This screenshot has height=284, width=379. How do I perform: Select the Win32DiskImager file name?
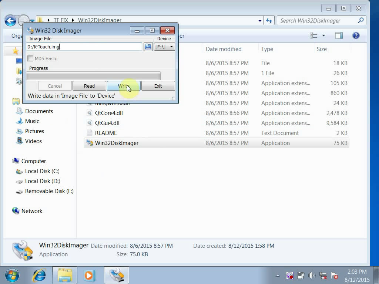pyautogui.click(x=117, y=143)
